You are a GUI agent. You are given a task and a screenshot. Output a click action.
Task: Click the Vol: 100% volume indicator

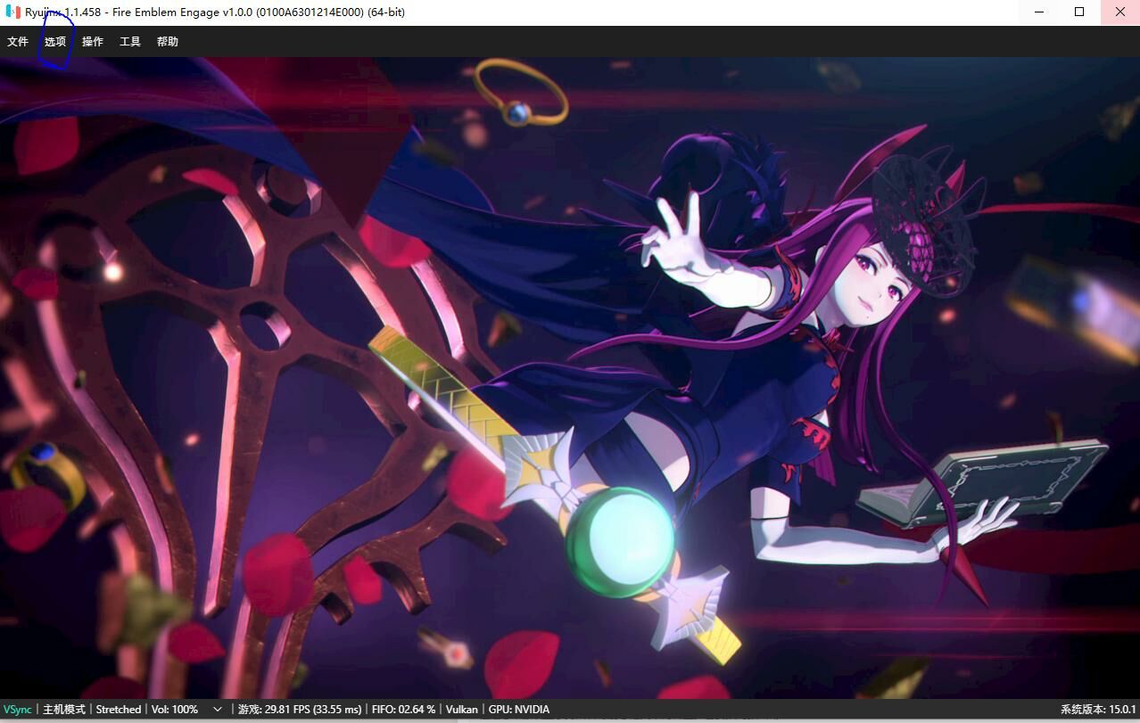[x=175, y=710]
